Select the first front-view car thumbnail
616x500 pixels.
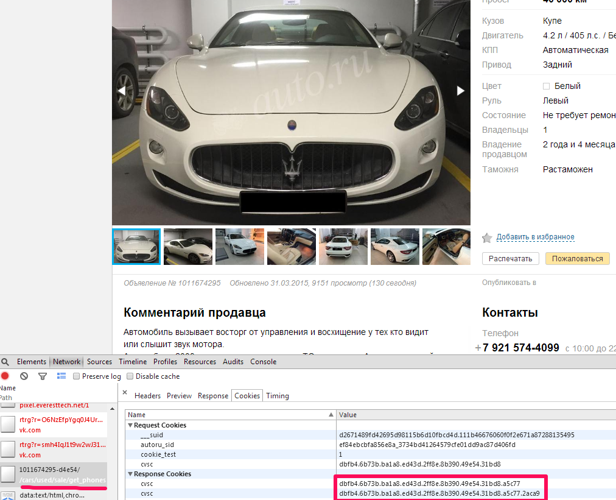coord(137,247)
